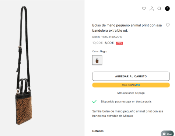Click the product title Bolso de mano pequeño

coord(127,28)
